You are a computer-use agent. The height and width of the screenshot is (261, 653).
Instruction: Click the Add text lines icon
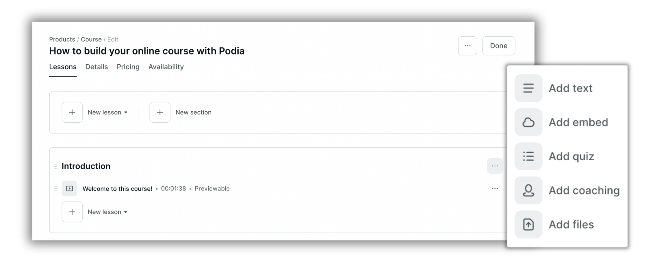[x=528, y=88]
